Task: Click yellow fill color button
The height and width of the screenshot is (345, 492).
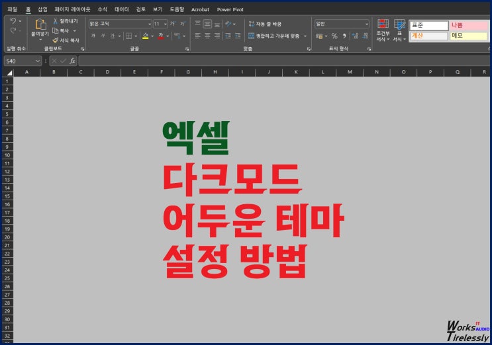Action: click(x=145, y=36)
